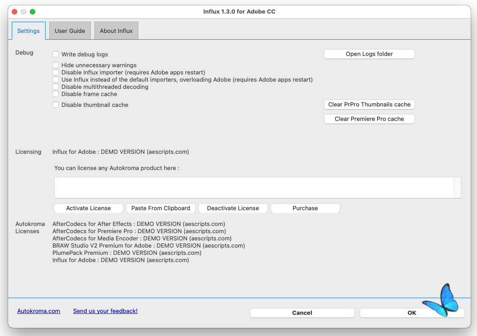Zoom the window with green button
477x336 pixels.
(x=33, y=12)
